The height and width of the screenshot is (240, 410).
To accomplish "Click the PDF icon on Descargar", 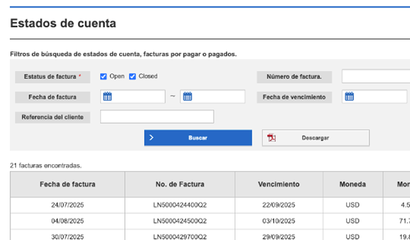I will [x=271, y=138].
